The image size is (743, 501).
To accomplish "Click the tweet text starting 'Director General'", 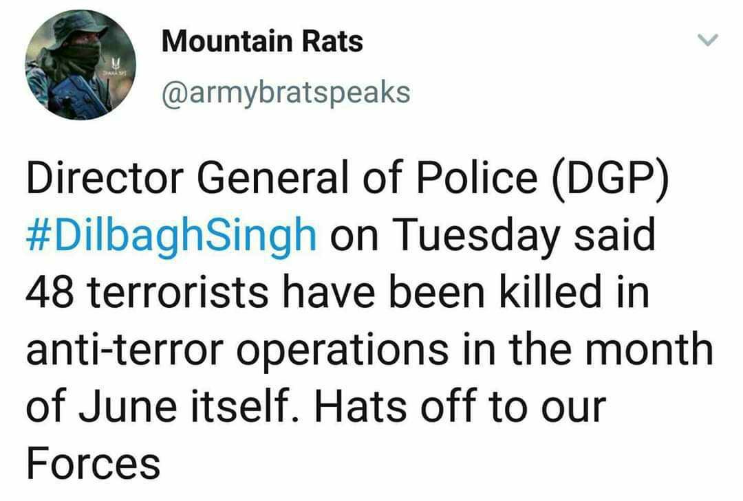I will click(369, 320).
